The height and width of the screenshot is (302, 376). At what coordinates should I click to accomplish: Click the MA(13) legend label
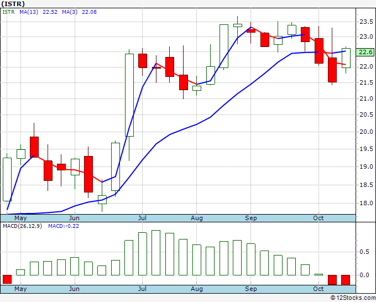29,12
